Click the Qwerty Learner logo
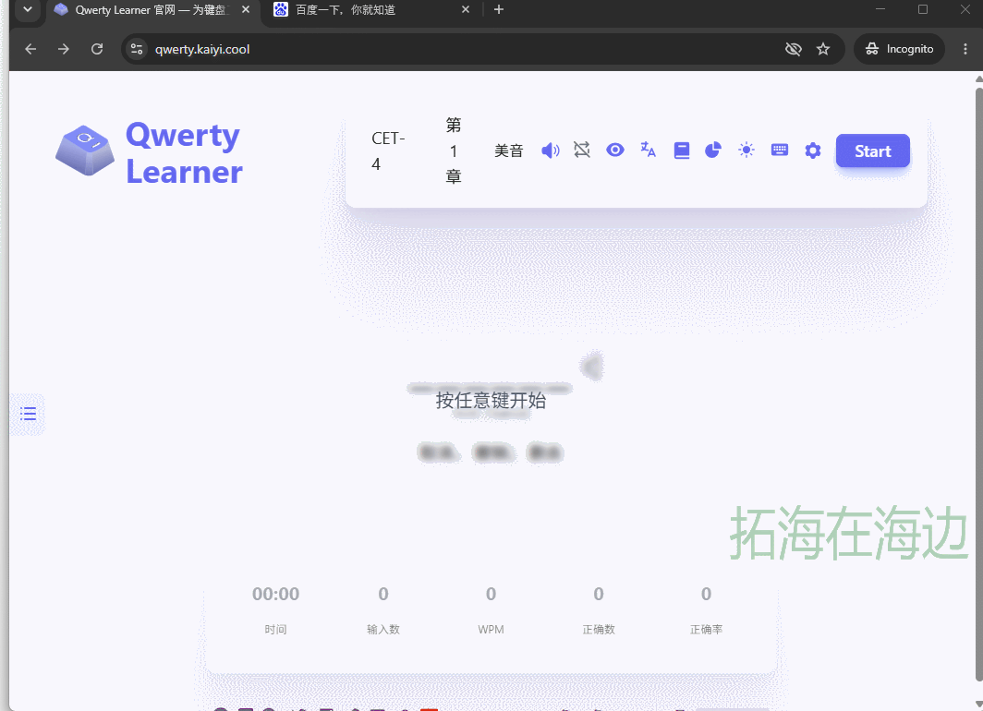This screenshot has height=711, width=983. pyautogui.click(x=150, y=153)
